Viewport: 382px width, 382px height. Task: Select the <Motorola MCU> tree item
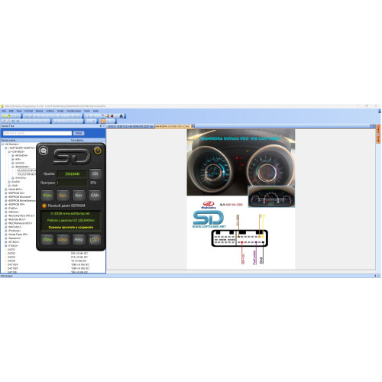tap(17, 219)
